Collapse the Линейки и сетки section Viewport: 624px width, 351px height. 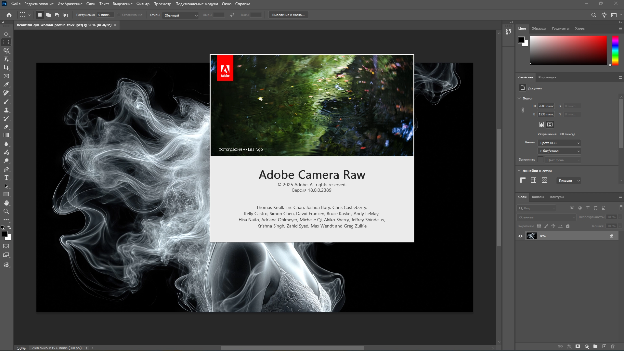point(519,171)
